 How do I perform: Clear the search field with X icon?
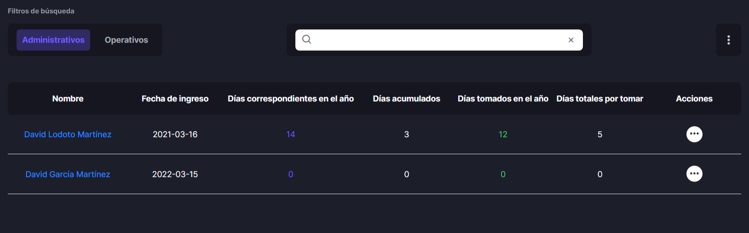point(571,40)
